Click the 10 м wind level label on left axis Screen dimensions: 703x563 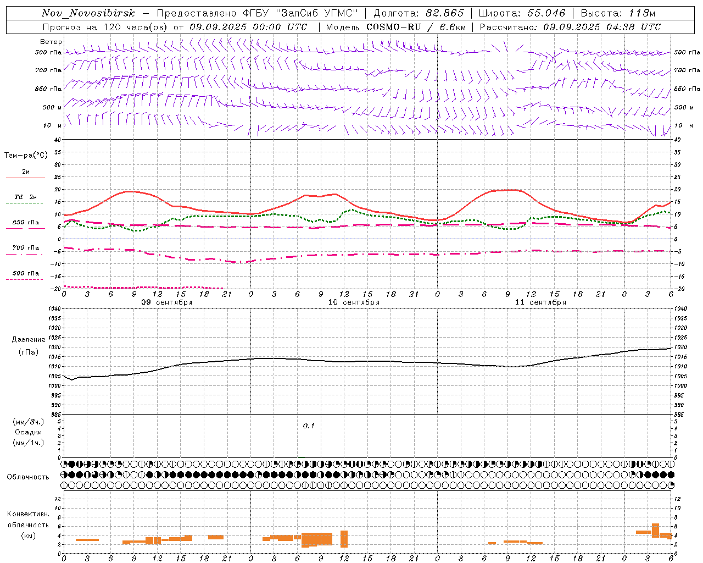click(x=53, y=125)
